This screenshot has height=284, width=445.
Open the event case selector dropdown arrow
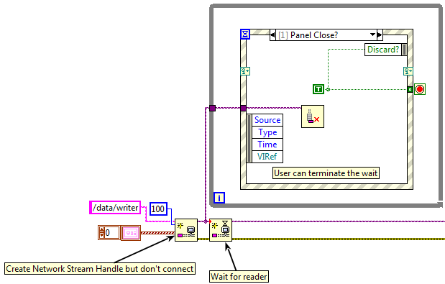(x=372, y=35)
